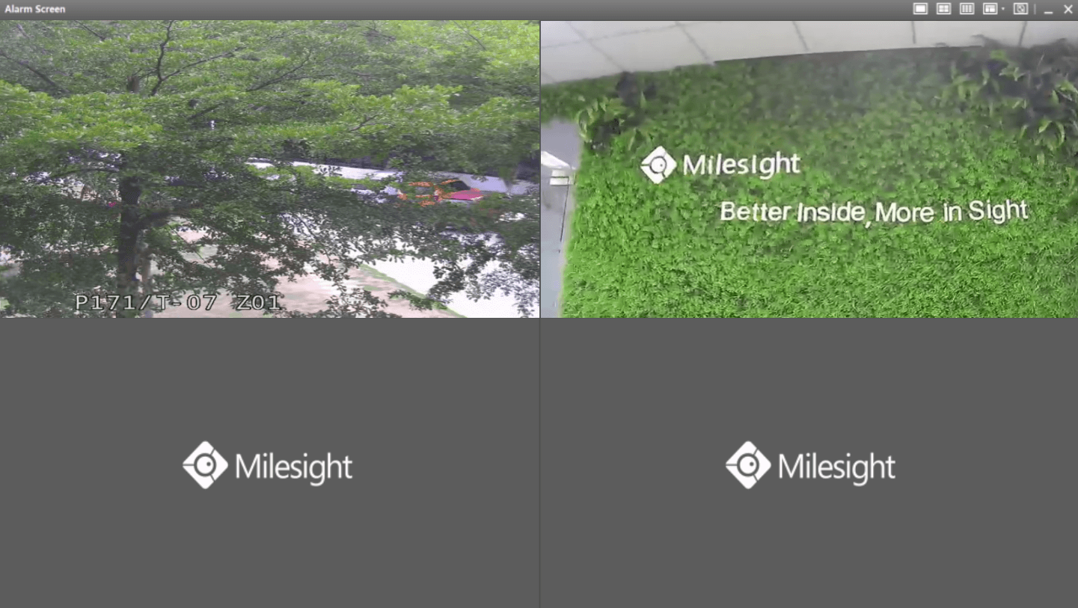The width and height of the screenshot is (1078, 608).
Task: Click the P171/T-07 Z01 overlay text
Action: click(x=177, y=303)
